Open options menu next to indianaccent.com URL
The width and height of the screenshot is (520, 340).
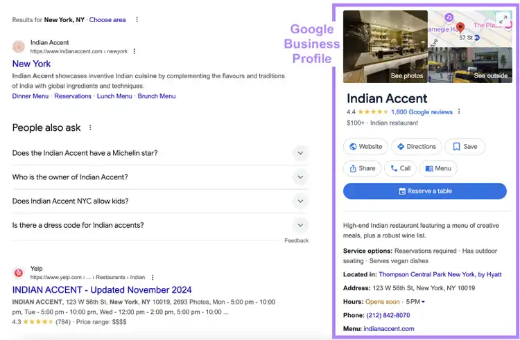pos(135,51)
